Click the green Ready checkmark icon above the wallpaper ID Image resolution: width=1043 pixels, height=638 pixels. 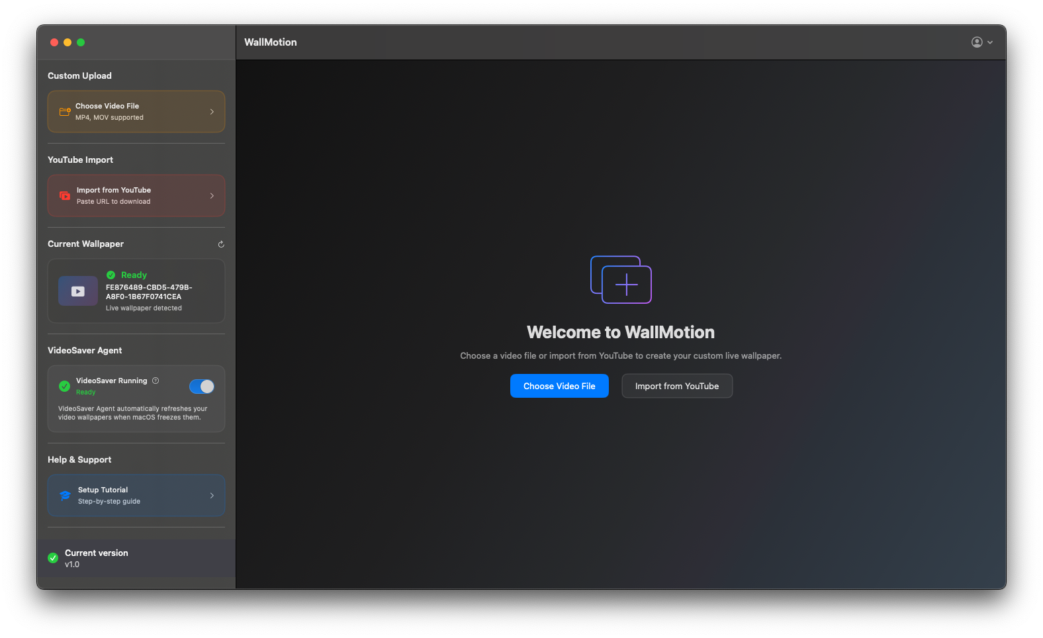[x=111, y=275]
